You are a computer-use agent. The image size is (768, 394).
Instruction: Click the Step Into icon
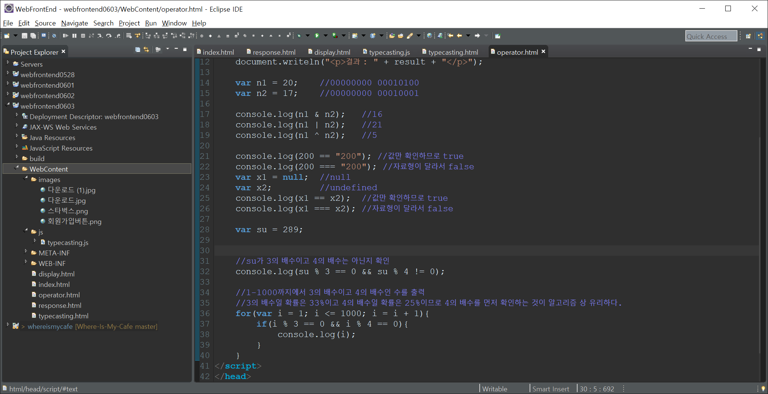pyautogui.click(x=100, y=36)
